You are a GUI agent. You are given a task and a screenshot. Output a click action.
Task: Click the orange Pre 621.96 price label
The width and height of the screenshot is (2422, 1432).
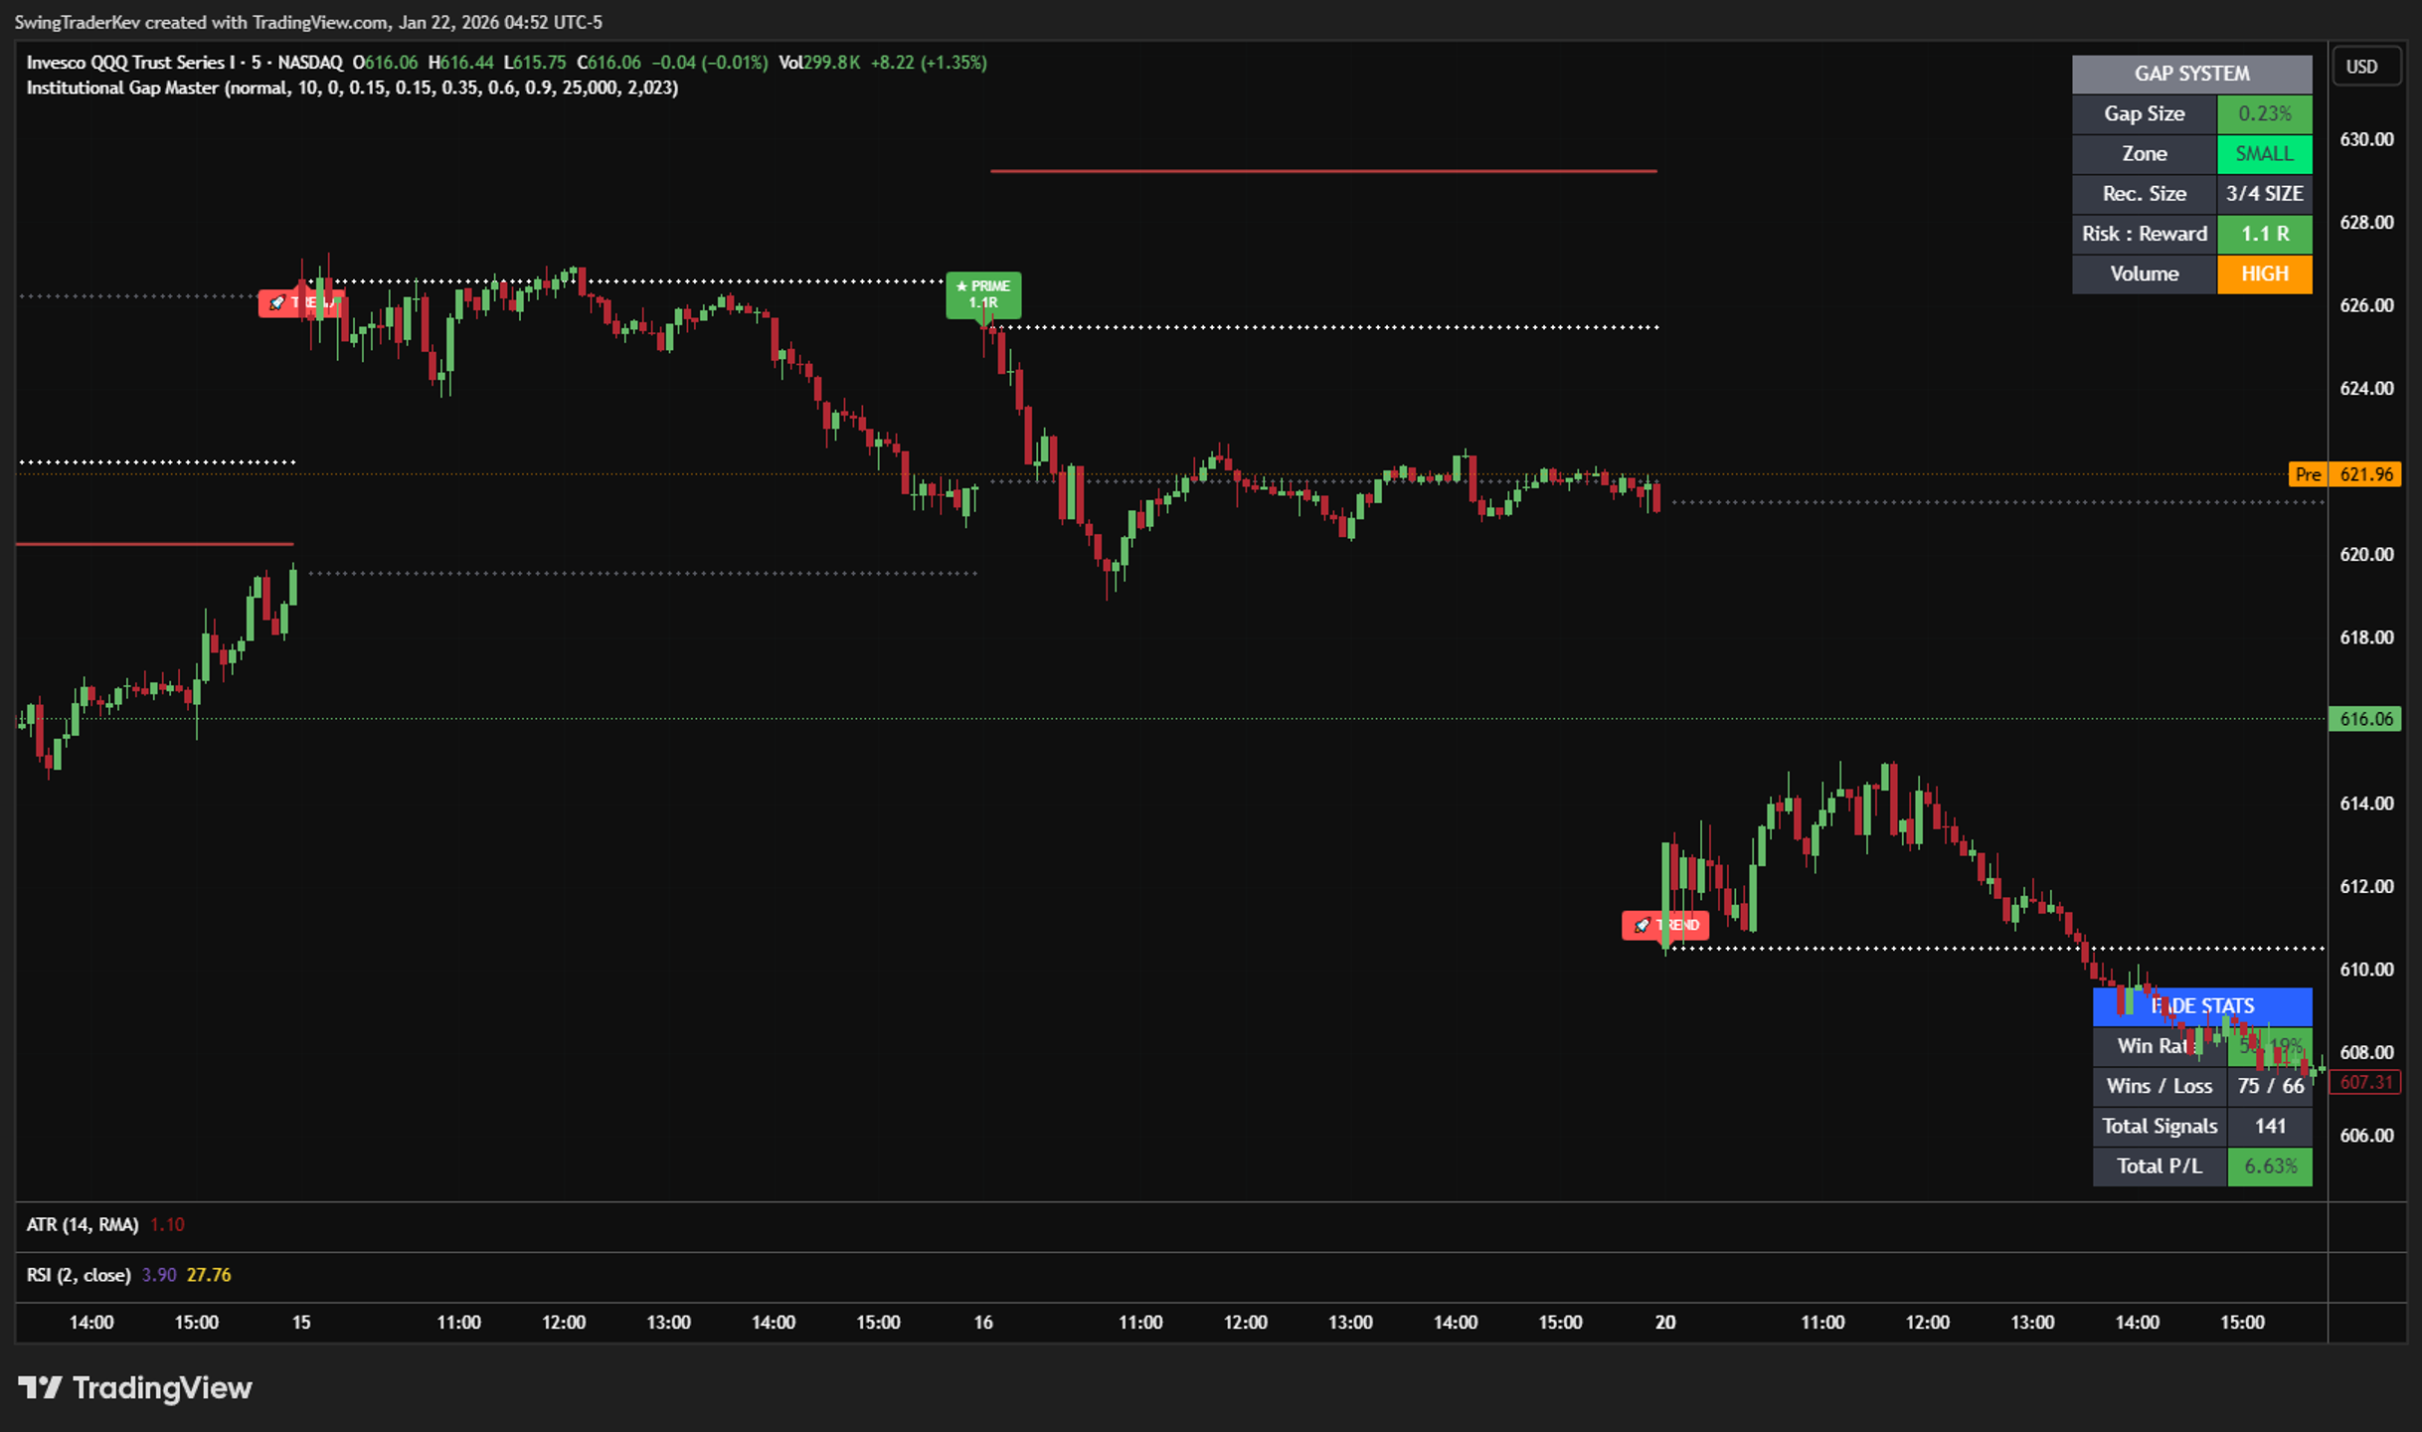(2344, 474)
